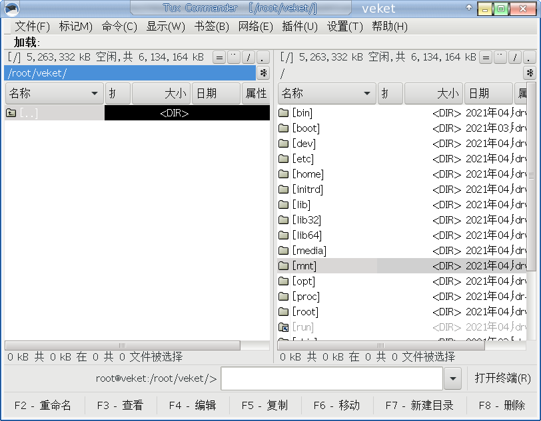Select the lib32 folder icon
Viewport: 541px width, 421px height.
click(x=283, y=219)
